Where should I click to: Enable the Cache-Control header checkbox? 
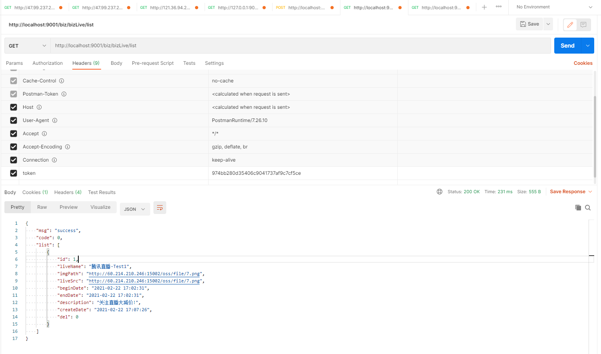13,80
